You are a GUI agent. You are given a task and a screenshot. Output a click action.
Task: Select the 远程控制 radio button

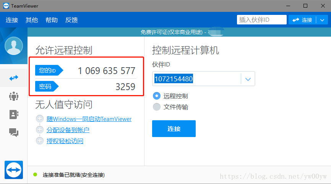(157, 96)
